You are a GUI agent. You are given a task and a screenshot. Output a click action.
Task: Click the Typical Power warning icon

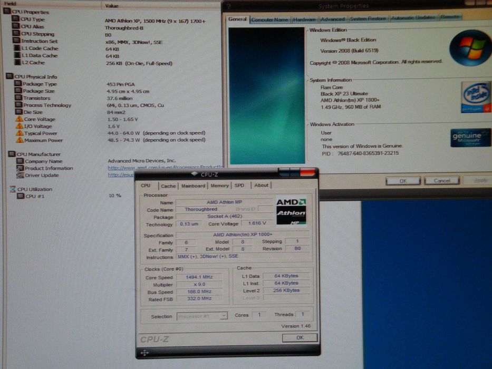[20, 133]
